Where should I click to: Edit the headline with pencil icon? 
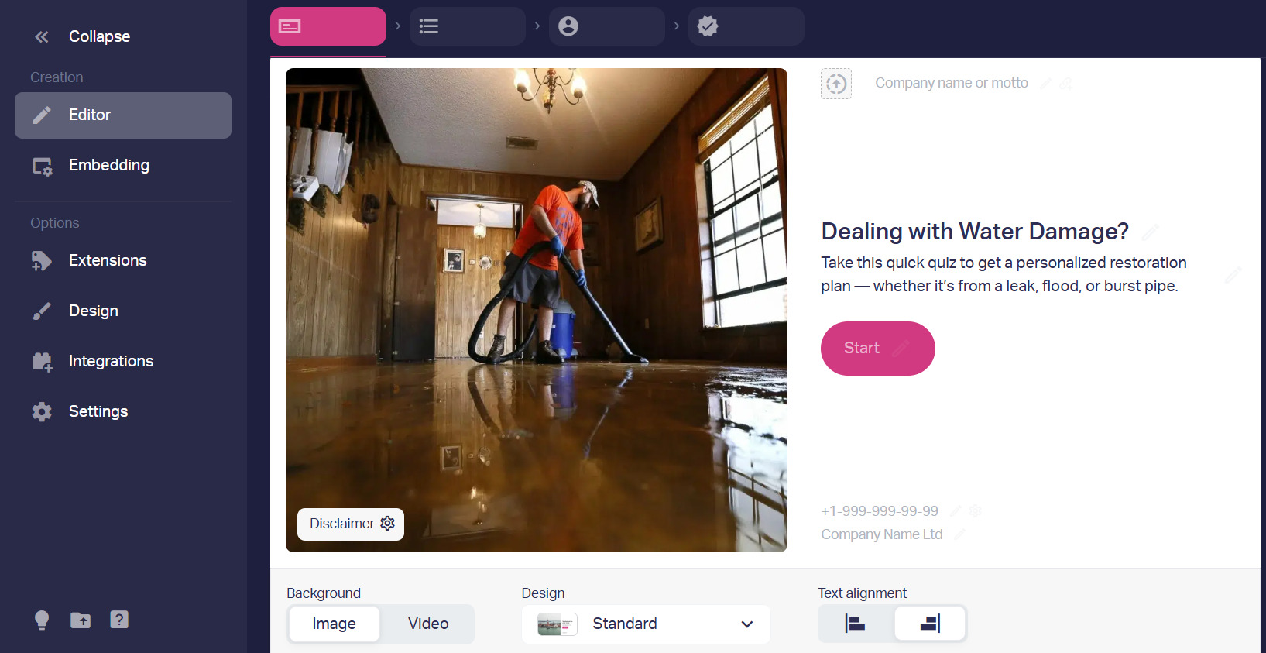point(1151,232)
